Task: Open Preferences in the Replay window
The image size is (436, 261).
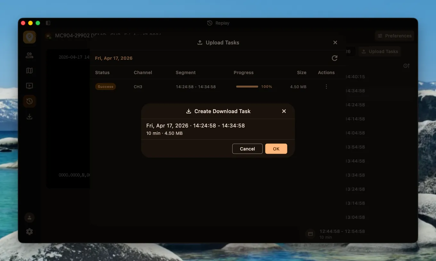Action: [394, 36]
